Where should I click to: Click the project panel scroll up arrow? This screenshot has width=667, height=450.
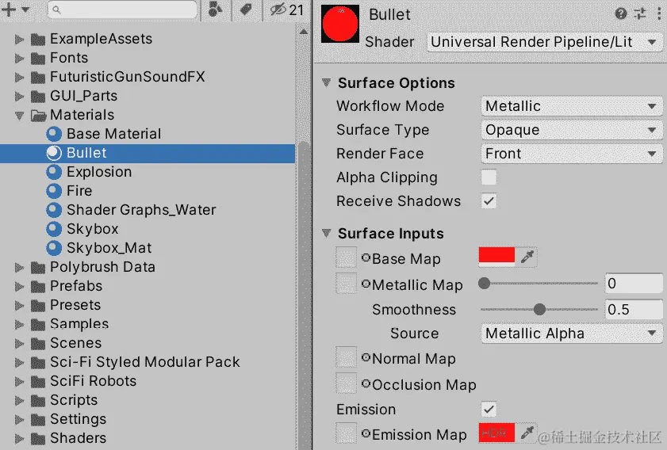(304, 32)
